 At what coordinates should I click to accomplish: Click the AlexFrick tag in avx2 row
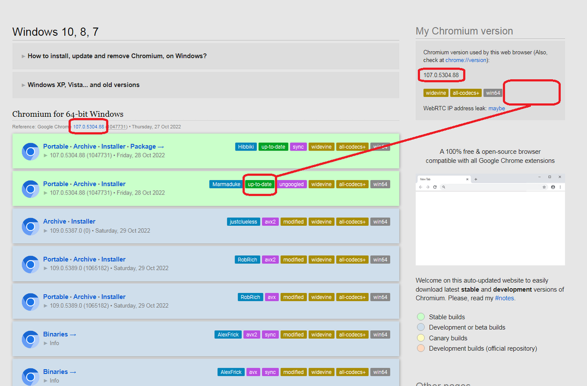[x=229, y=335]
